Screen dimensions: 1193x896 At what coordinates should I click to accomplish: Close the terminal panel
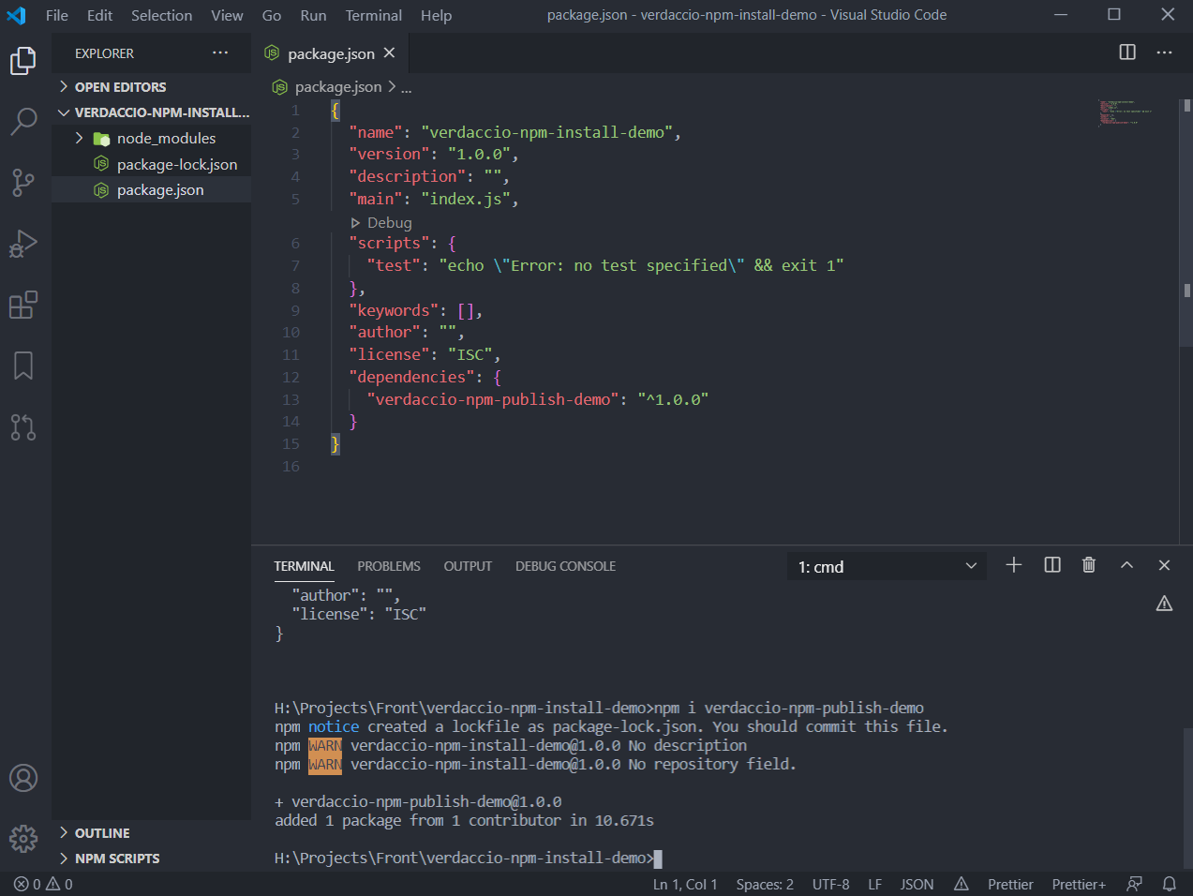(x=1164, y=565)
